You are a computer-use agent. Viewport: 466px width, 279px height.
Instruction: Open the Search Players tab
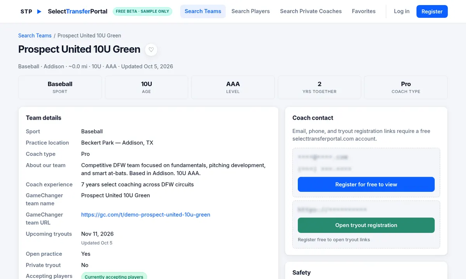coord(250,11)
